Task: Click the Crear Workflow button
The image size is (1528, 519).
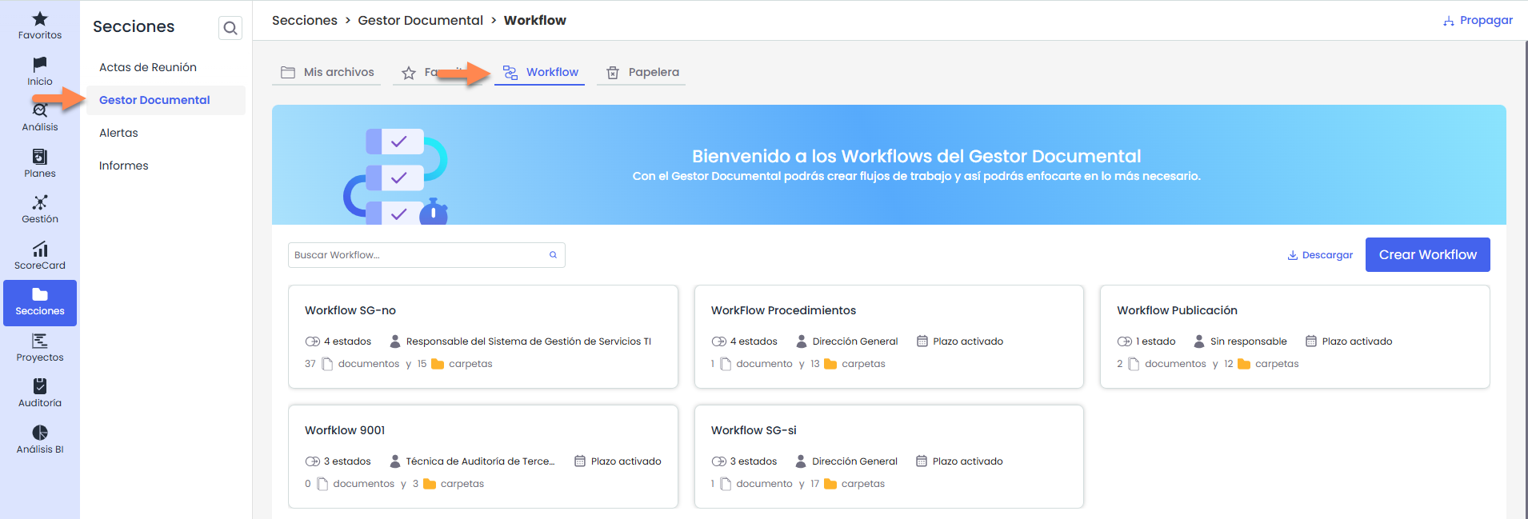Action: coord(1427,254)
